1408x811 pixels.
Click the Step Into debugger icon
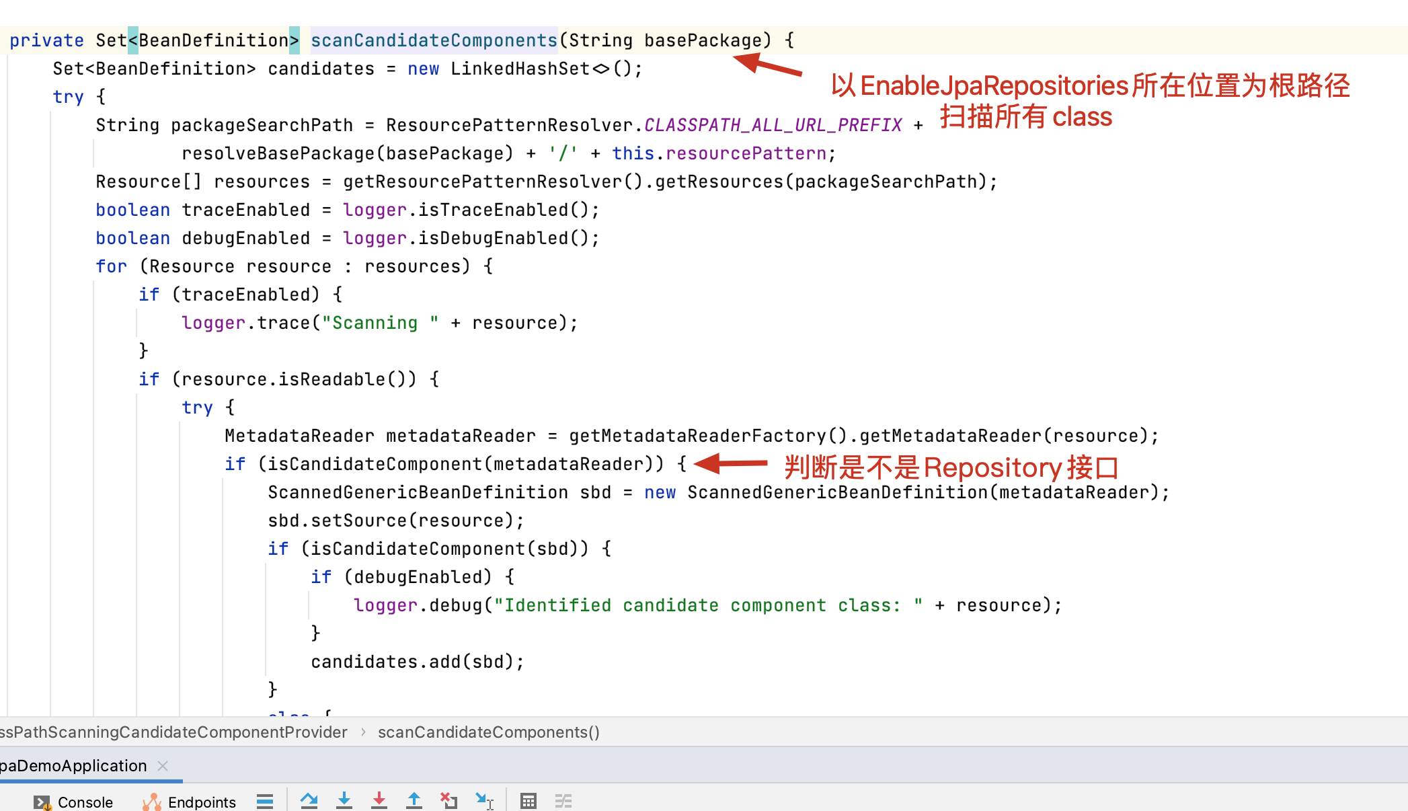coord(344,800)
